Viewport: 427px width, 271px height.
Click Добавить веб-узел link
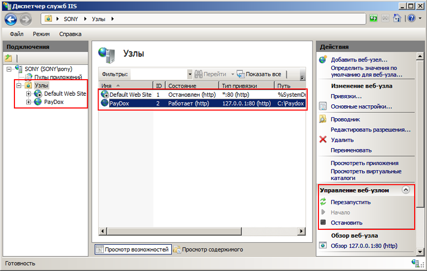click(x=359, y=60)
